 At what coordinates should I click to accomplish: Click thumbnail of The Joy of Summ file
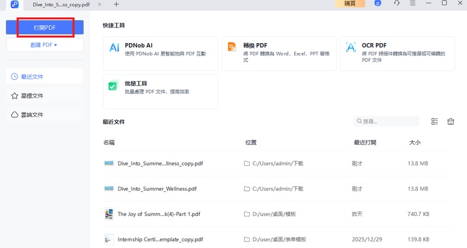click(109, 214)
